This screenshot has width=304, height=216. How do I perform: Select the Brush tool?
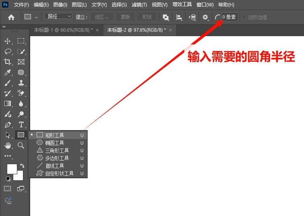coord(8,83)
